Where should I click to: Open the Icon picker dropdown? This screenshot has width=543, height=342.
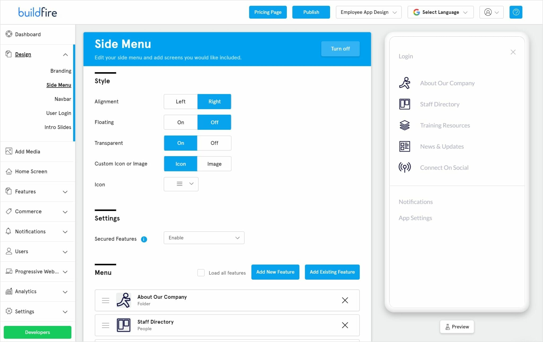(x=181, y=184)
